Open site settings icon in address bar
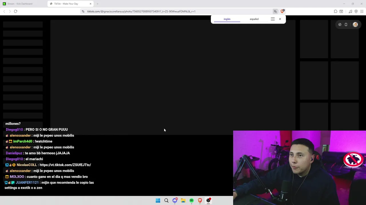The width and height of the screenshot is (366, 205). click(83, 11)
